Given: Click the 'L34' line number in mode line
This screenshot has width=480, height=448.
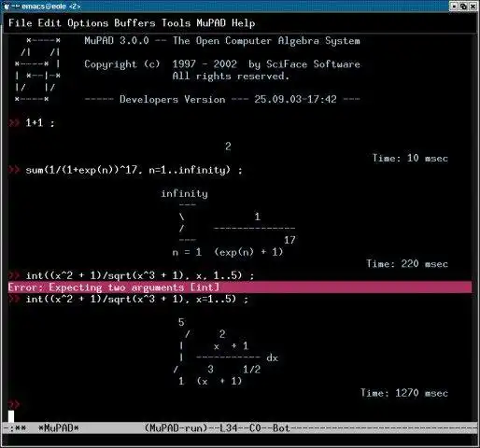Looking at the screenshot, I should coord(228,428).
